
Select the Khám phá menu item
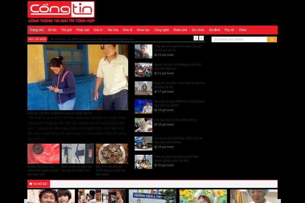coord(180,30)
